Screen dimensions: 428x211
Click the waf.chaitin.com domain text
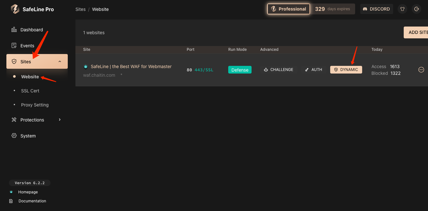coord(99,75)
